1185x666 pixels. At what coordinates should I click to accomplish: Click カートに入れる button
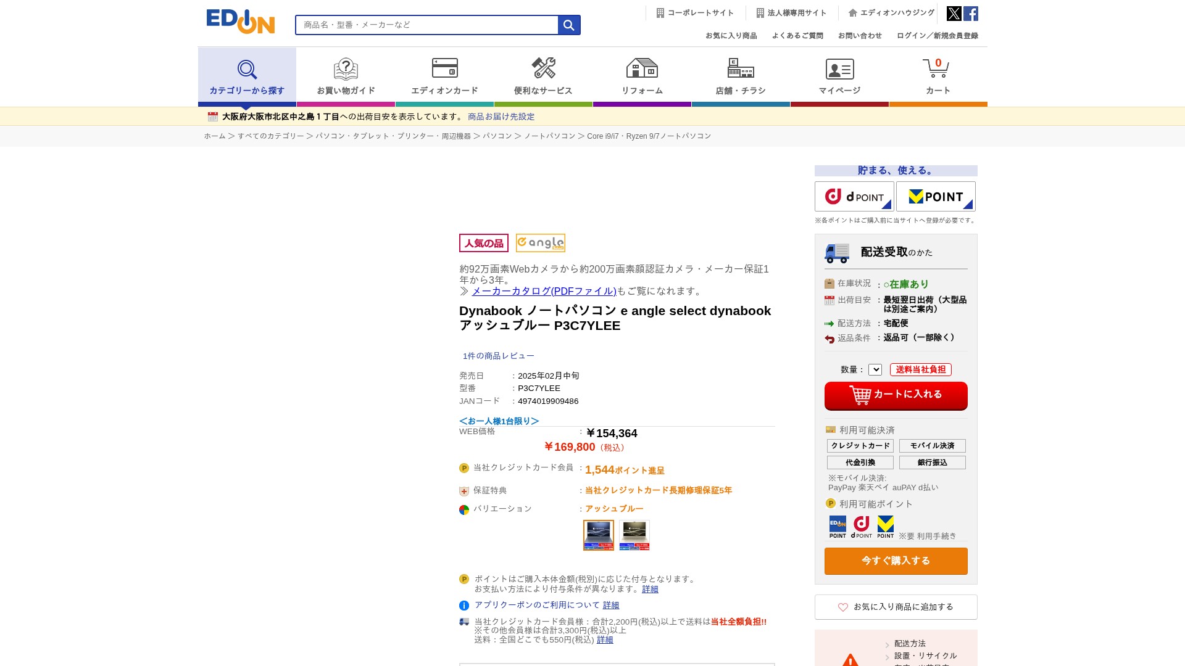[896, 395]
